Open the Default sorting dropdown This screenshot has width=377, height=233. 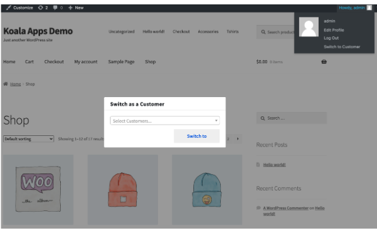(x=28, y=138)
